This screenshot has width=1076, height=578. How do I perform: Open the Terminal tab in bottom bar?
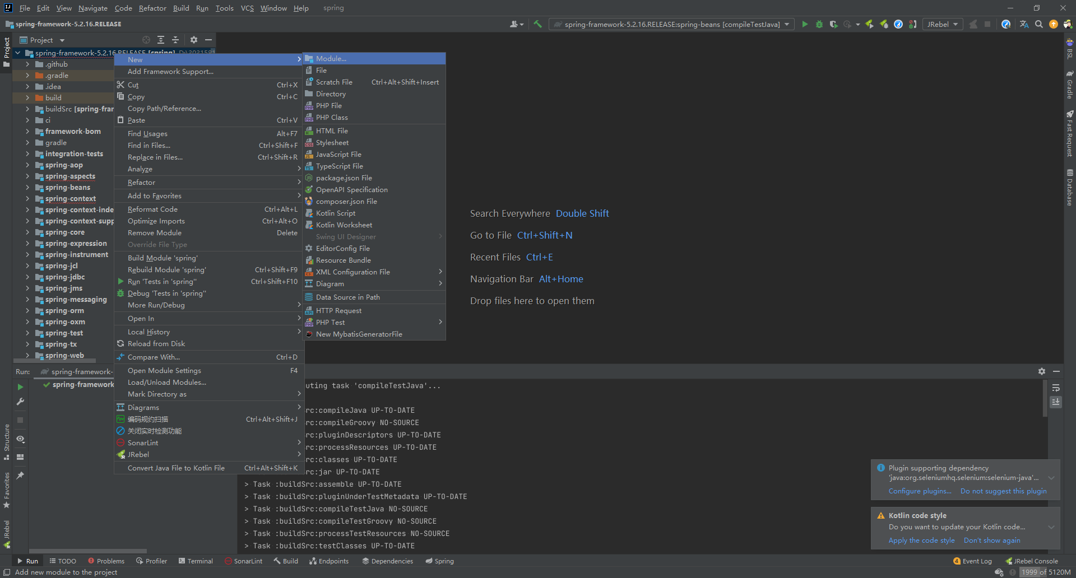[196, 561]
